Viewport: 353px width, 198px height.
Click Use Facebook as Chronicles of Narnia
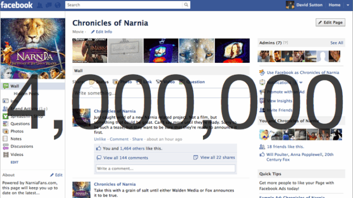pos(303,72)
